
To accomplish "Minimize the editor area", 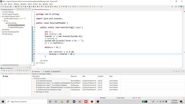I will tap(181, 9).
